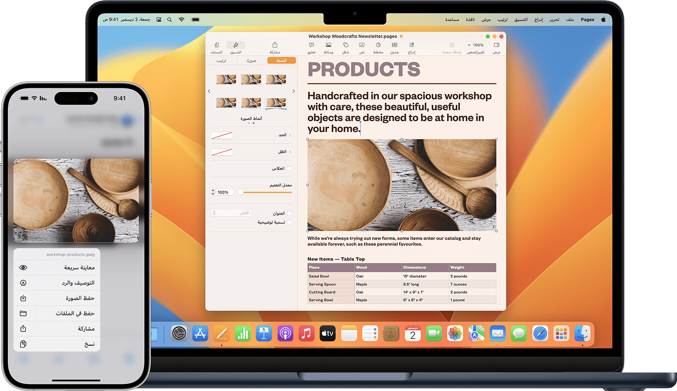Click the border الحد style swatch
This screenshot has height=391, width=677.
222,135
